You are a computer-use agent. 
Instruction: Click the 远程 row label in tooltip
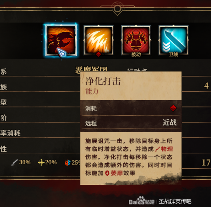91,123
